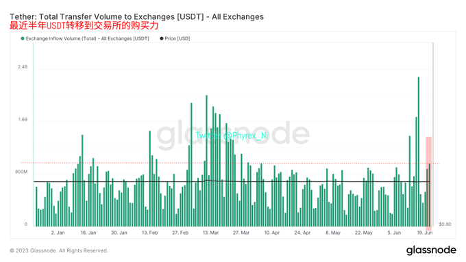Click the glassnode logo at bottom right

click(x=431, y=250)
